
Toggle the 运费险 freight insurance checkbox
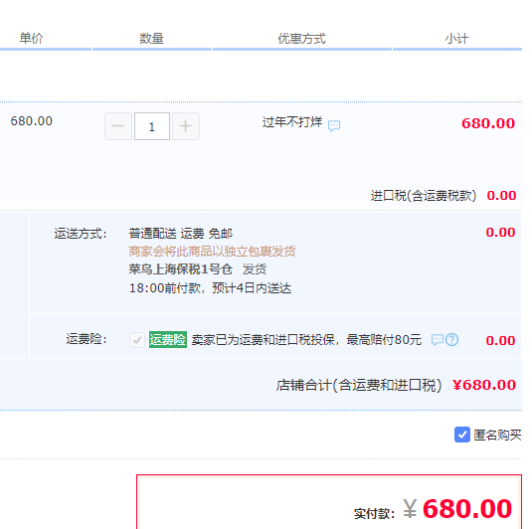point(137,340)
